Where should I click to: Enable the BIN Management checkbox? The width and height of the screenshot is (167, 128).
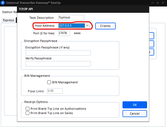click(x=49, y=82)
